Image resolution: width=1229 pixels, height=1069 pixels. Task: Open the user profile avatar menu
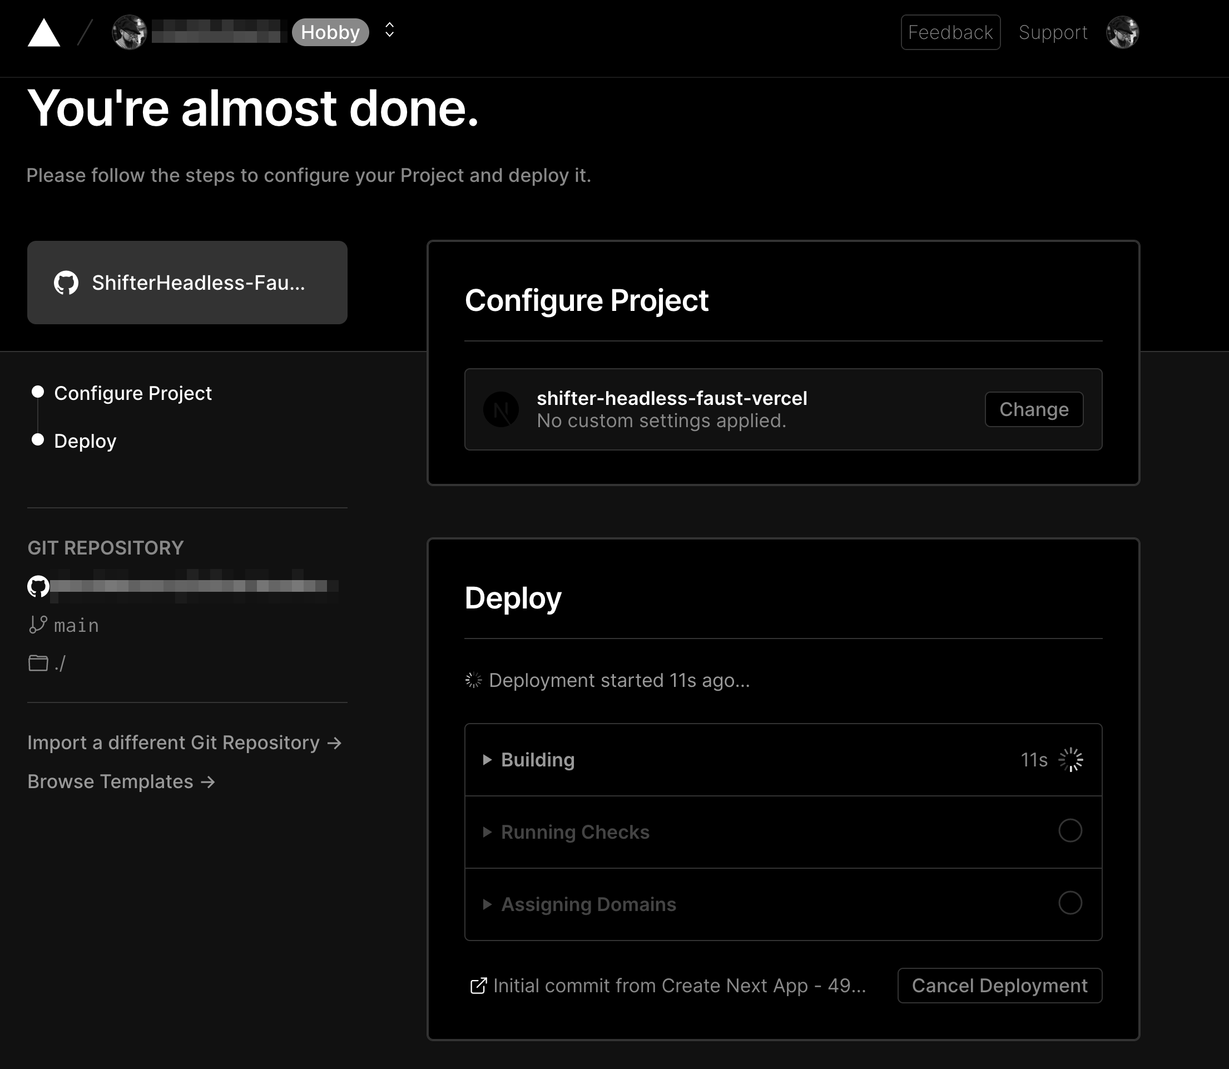pos(1123,32)
